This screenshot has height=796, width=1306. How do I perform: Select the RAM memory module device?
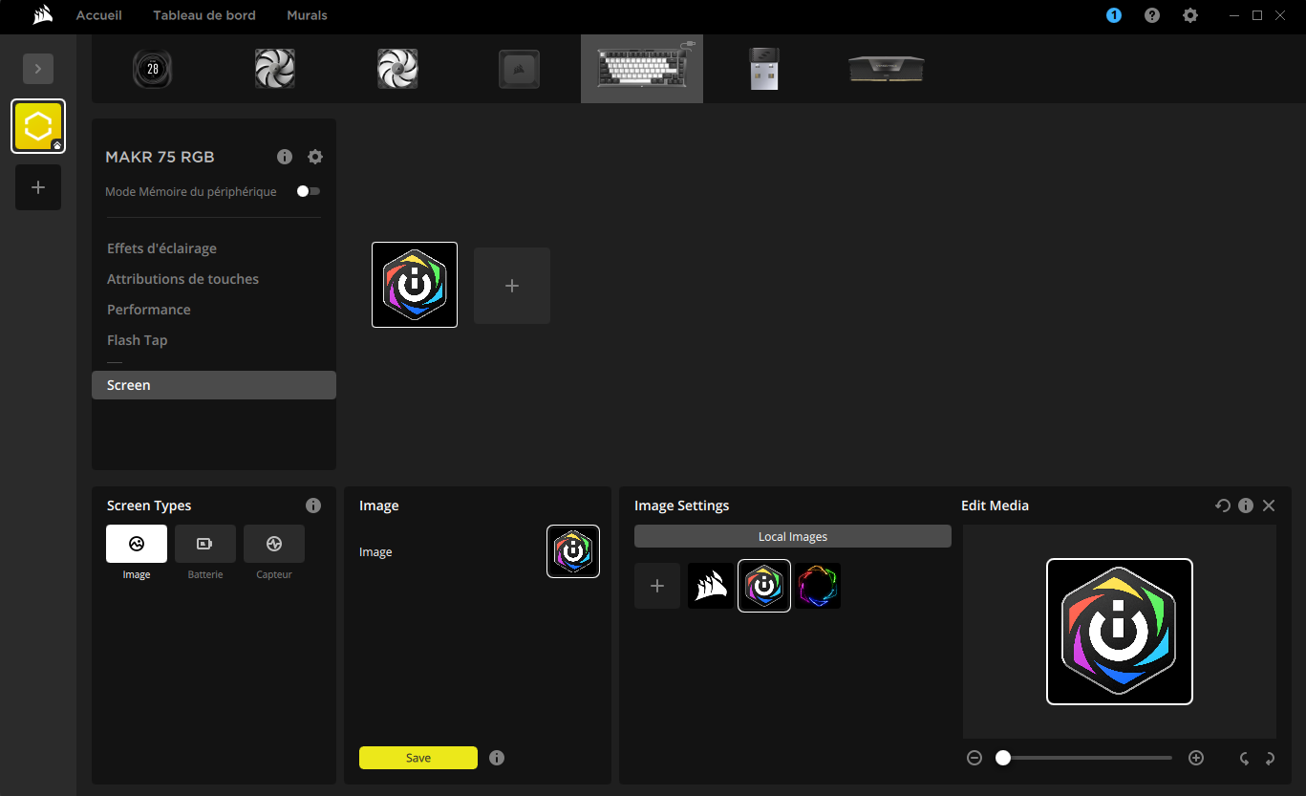pyautogui.click(x=887, y=69)
